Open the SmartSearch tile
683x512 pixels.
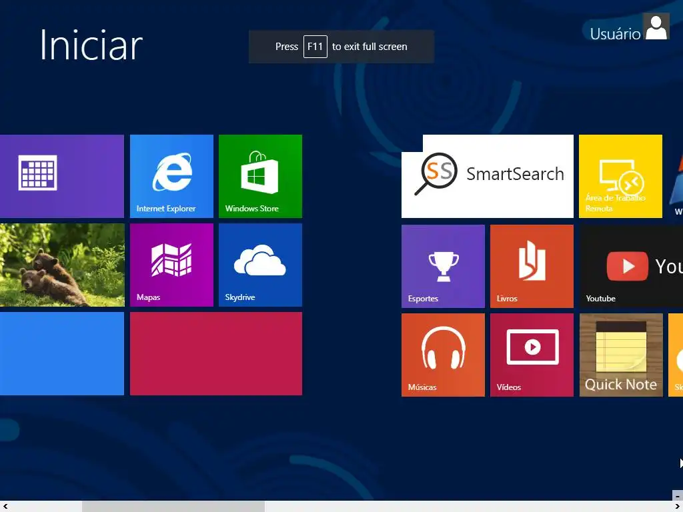click(x=488, y=176)
